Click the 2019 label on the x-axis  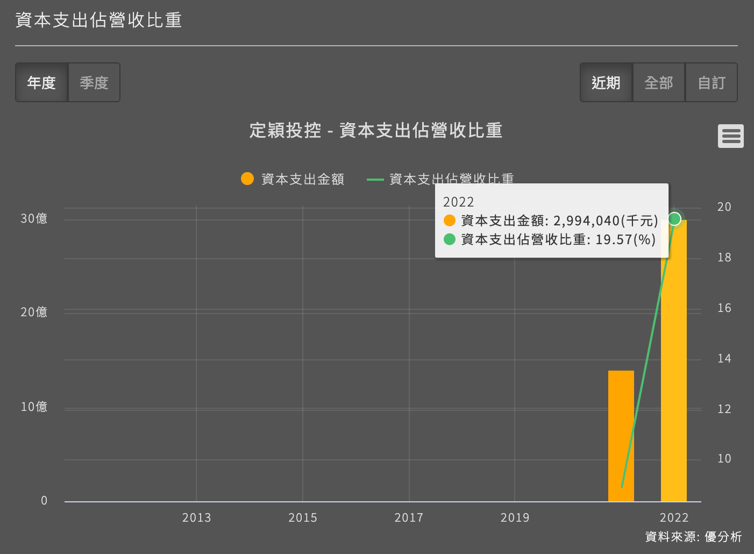coord(515,517)
